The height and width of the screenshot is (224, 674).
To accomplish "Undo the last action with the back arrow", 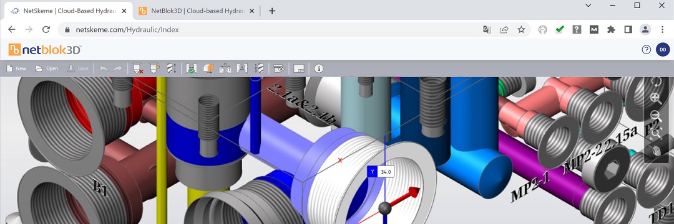I will pos(104,68).
